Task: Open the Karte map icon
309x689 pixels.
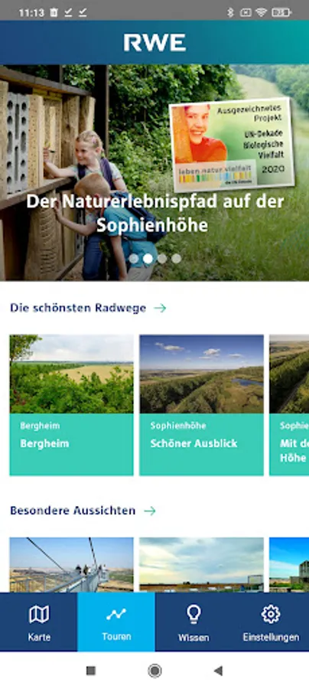Action: [x=38, y=614]
